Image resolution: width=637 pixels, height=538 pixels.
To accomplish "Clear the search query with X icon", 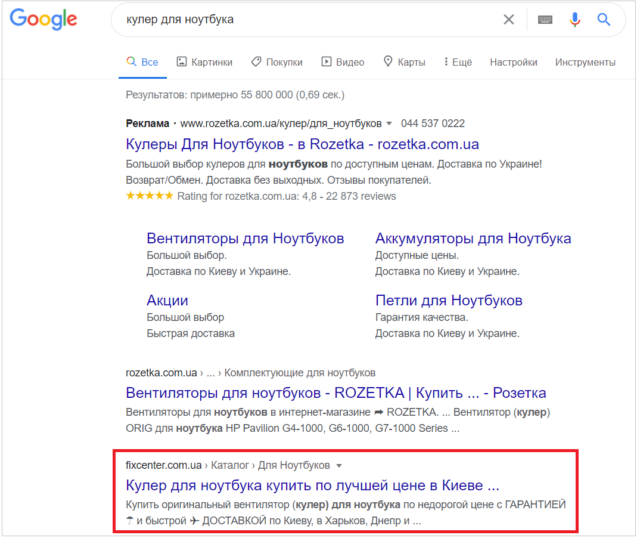I will tap(508, 20).
